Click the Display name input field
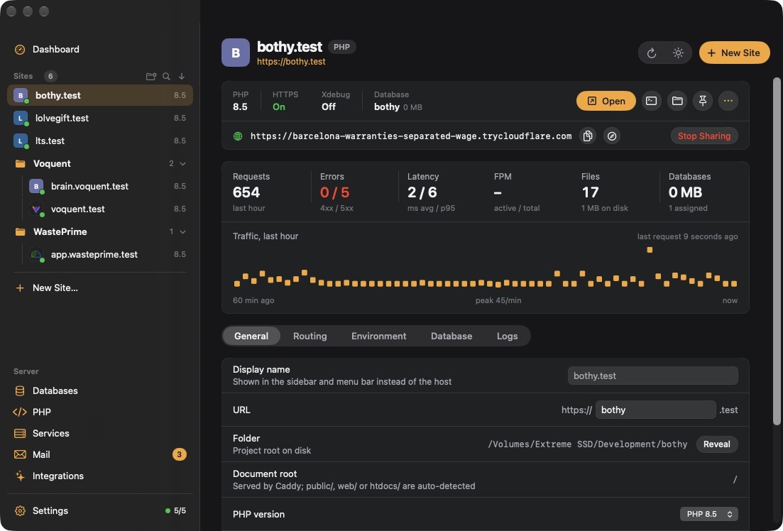The height and width of the screenshot is (531, 783). tap(652, 376)
